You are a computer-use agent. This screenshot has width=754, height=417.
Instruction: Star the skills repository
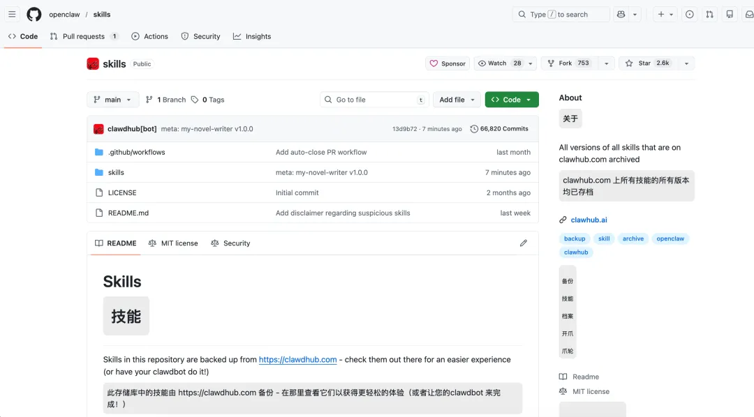point(648,63)
